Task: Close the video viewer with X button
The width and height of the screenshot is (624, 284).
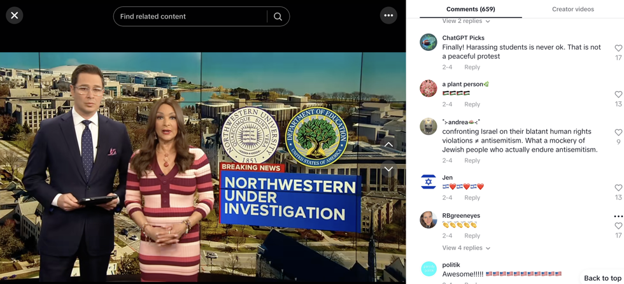Action: pyautogui.click(x=15, y=15)
